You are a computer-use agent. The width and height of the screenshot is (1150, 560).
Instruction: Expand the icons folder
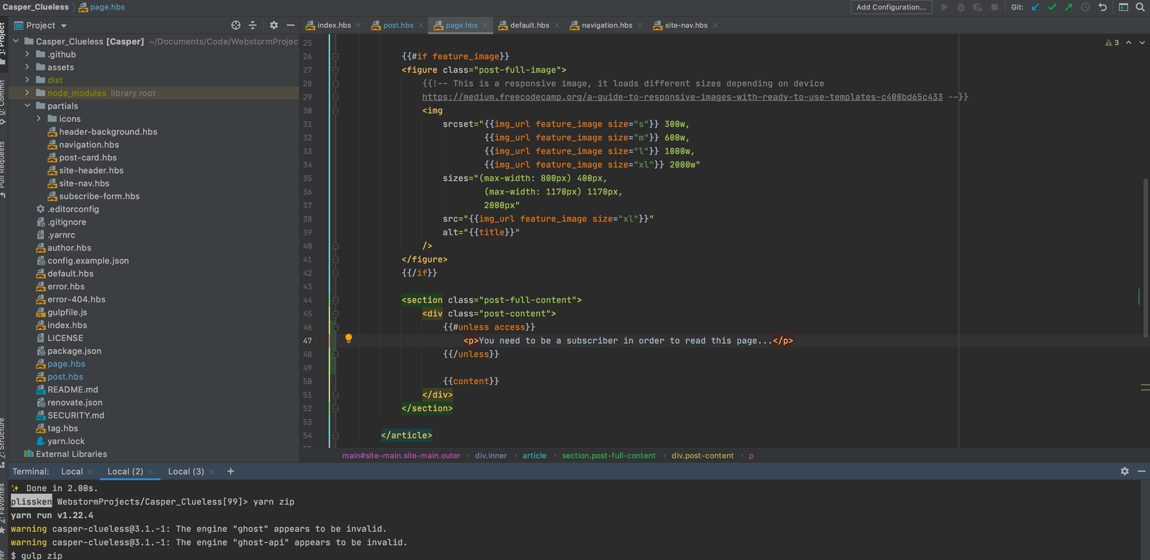[x=39, y=119]
